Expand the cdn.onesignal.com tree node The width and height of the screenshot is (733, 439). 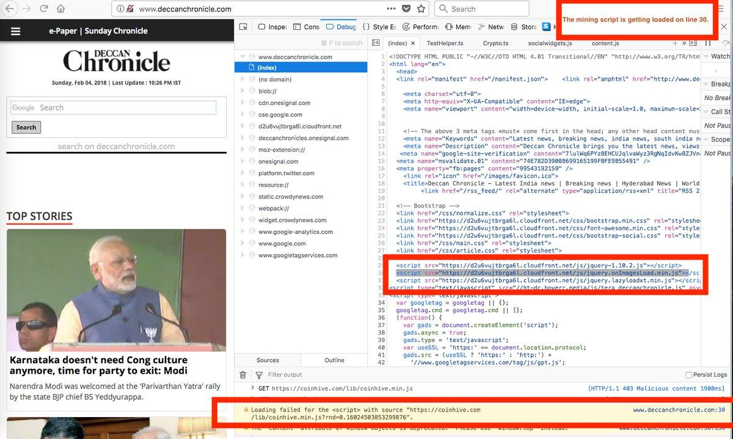243,103
